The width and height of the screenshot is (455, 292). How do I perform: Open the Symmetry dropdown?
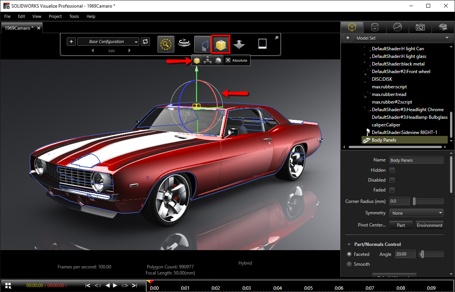tap(416, 213)
